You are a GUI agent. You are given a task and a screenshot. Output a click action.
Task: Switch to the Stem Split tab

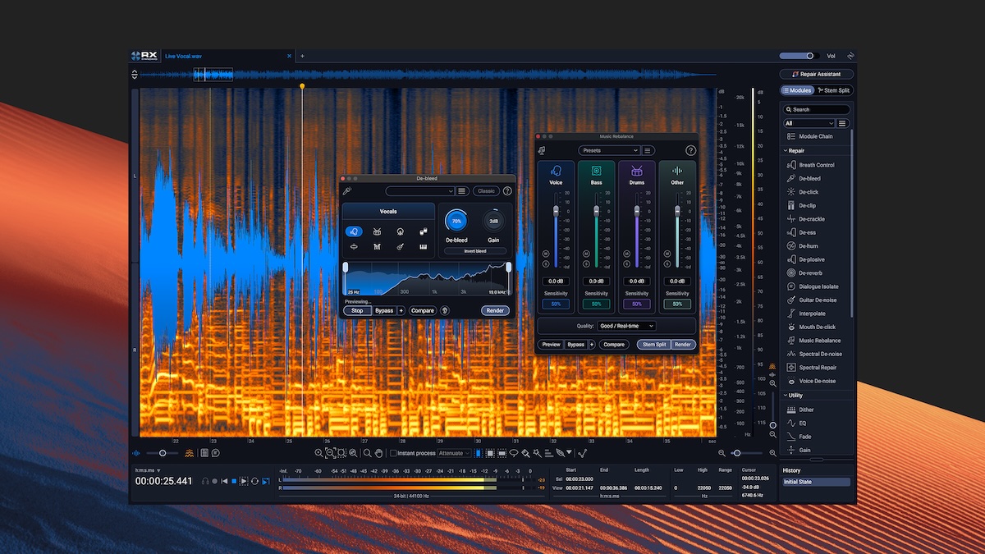pyautogui.click(x=834, y=90)
